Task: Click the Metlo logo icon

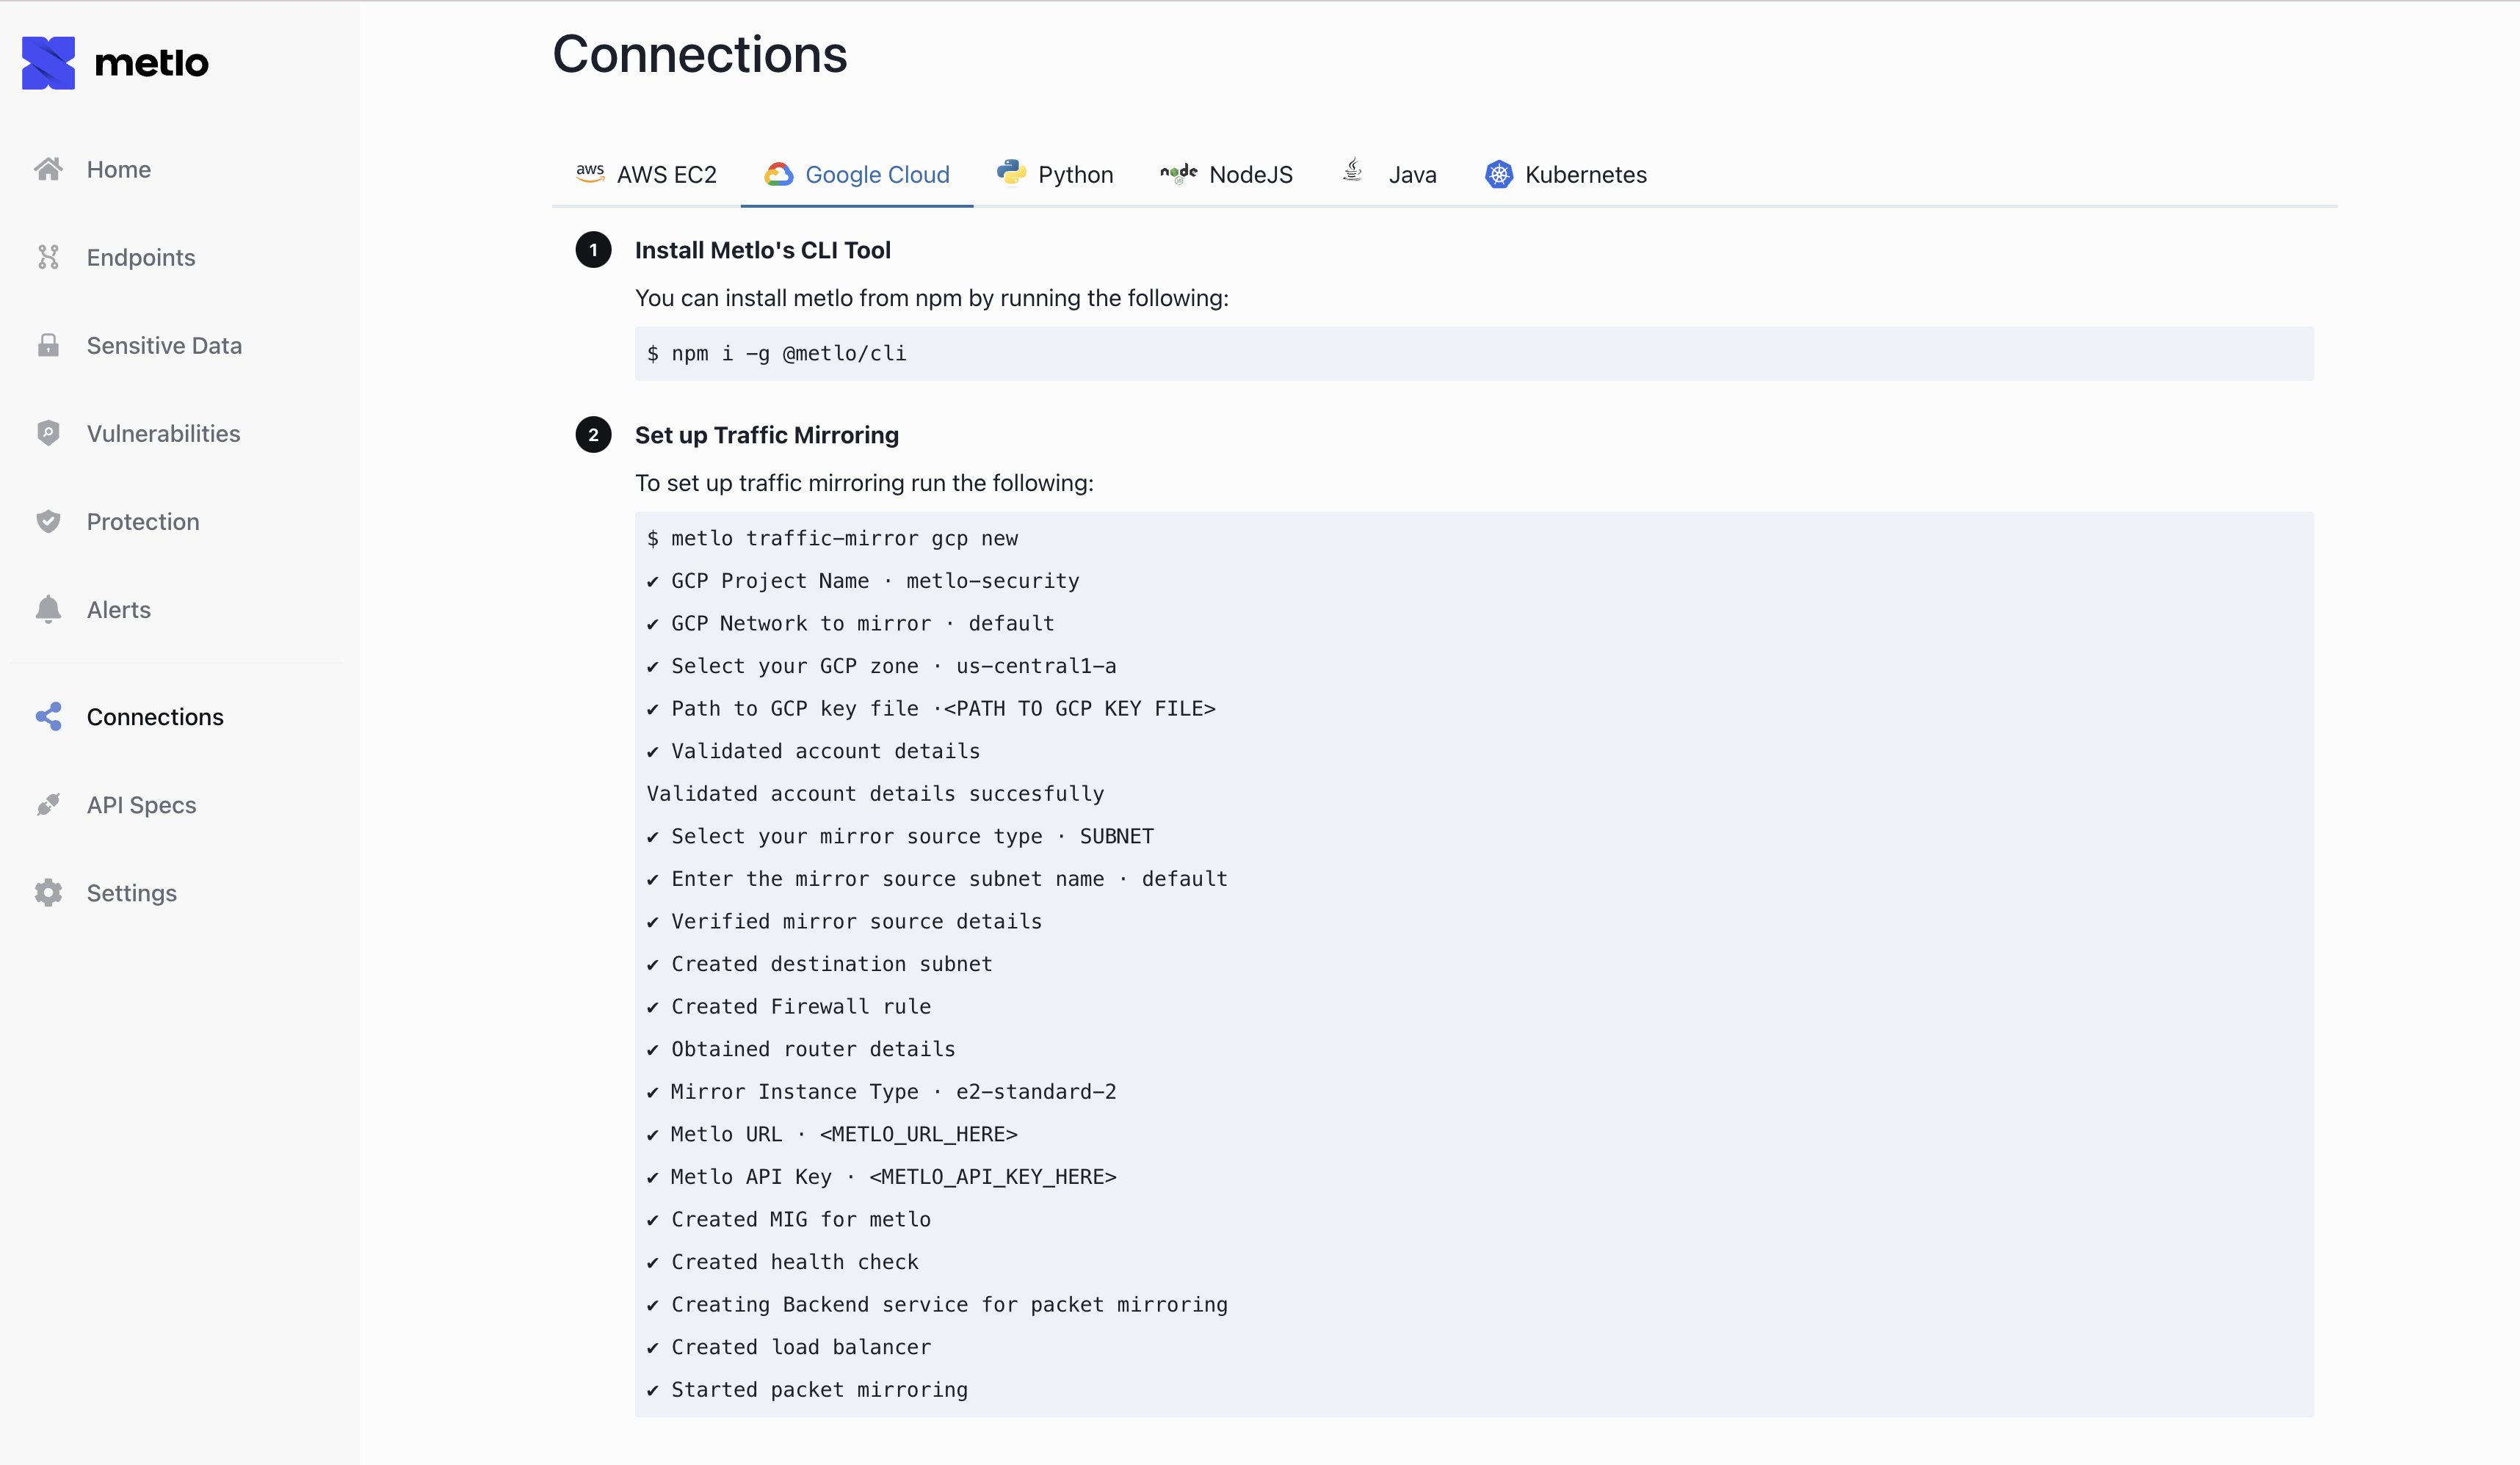Action: (48, 63)
